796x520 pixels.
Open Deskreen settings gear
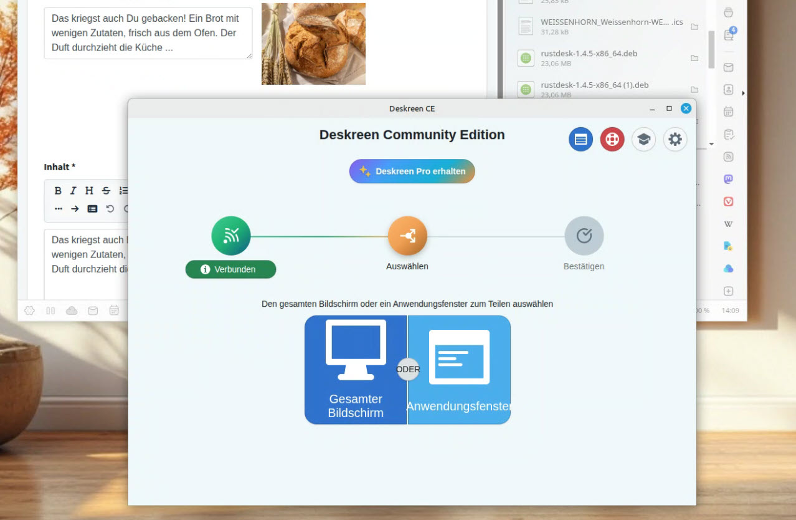point(675,140)
